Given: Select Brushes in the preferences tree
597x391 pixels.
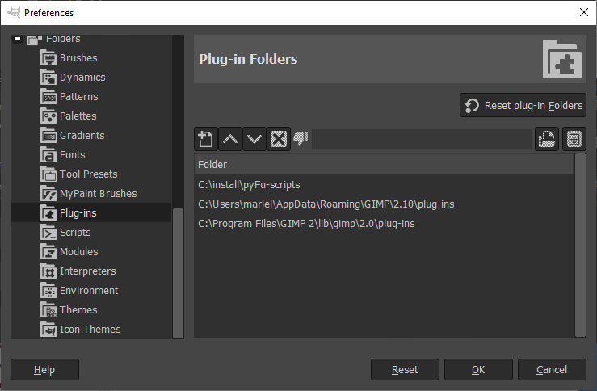Looking at the screenshot, I should coord(78,58).
